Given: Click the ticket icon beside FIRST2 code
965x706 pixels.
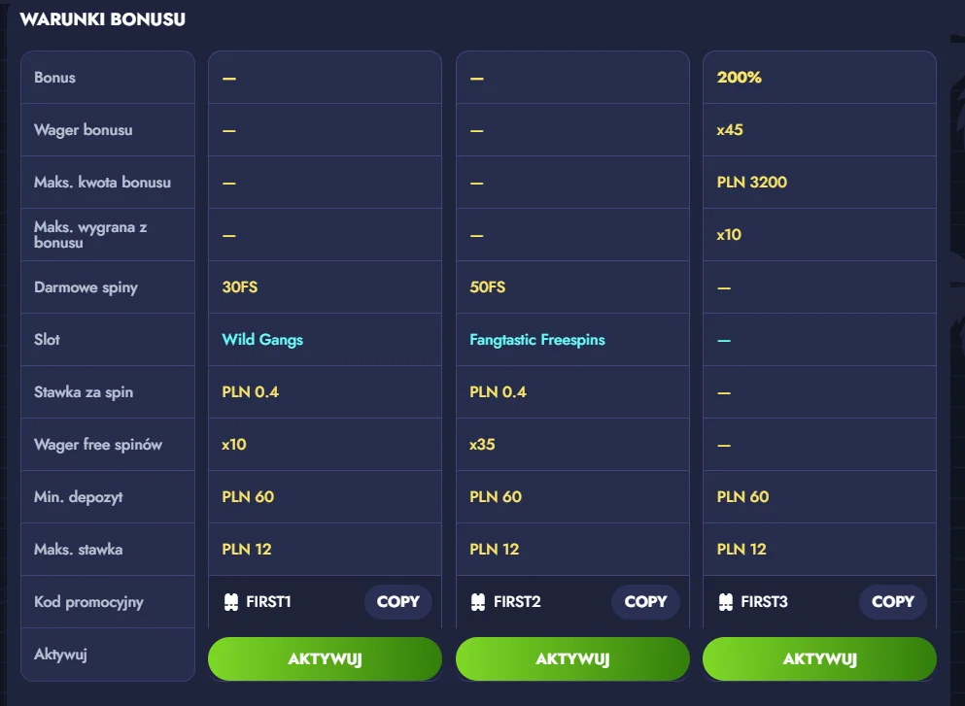Looking at the screenshot, I should [x=478, y=602].
